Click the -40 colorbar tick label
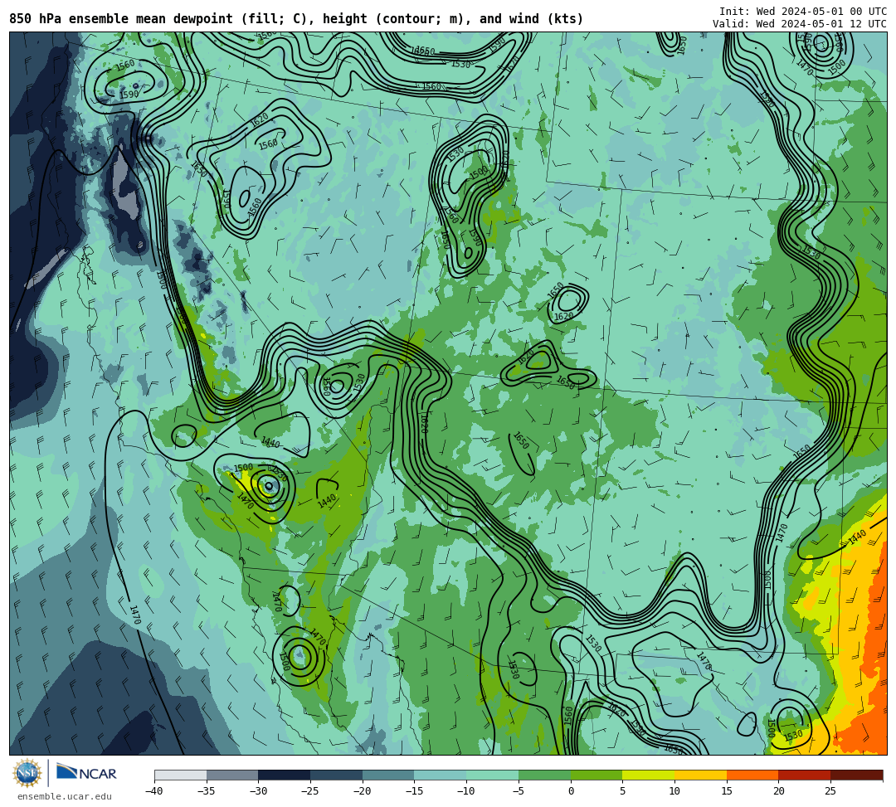896x807 pixels. coord(153,791)
